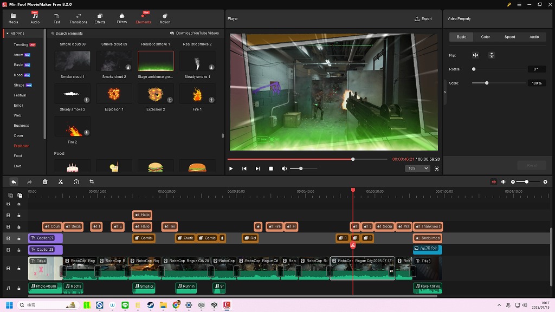
Task: Toggle the audio waveform icon beside snap
Action: 504,182
